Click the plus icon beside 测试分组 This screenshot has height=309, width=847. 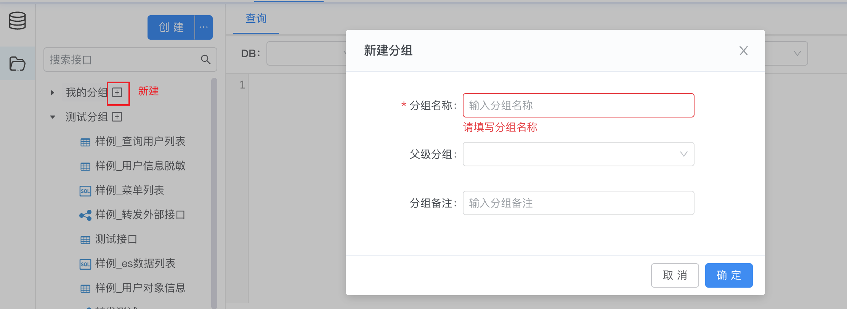coord(117,117)
